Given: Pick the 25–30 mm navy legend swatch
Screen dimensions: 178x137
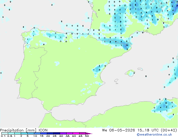Looking at the screenshot, I should tap(57, 133).
